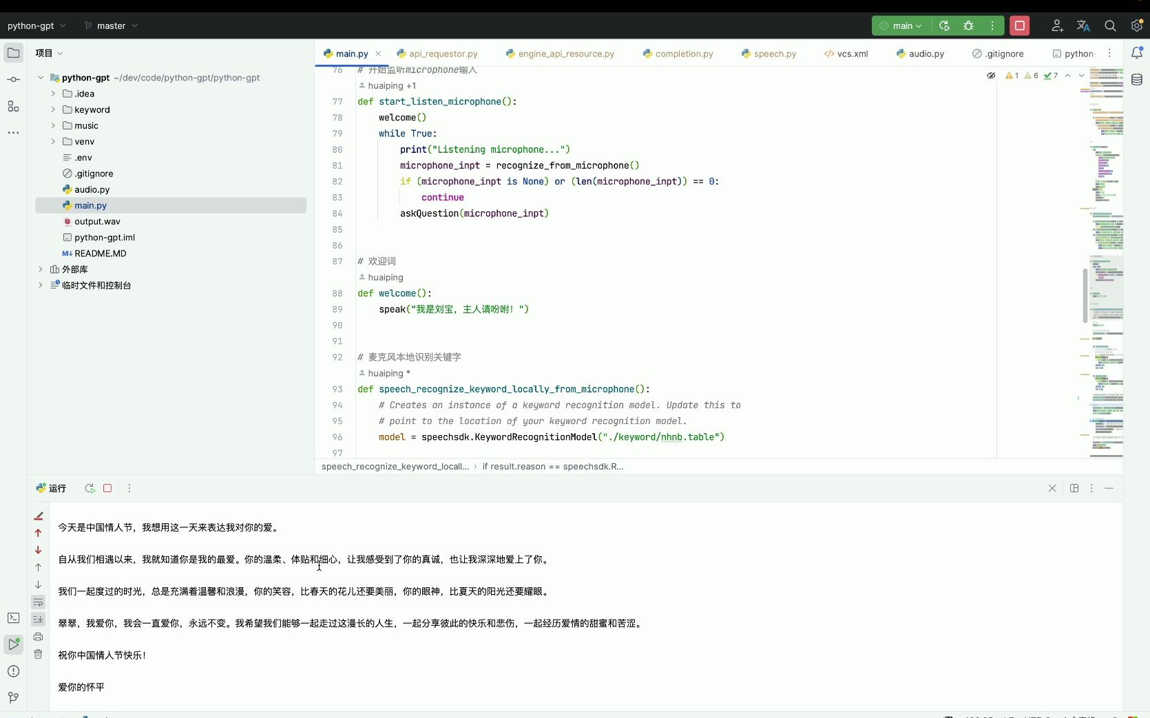The width and height of the screenshot is (1150, 718).
Task: Toggle the Run tool window icon in sidebar
Action: [x=13, y=644]
